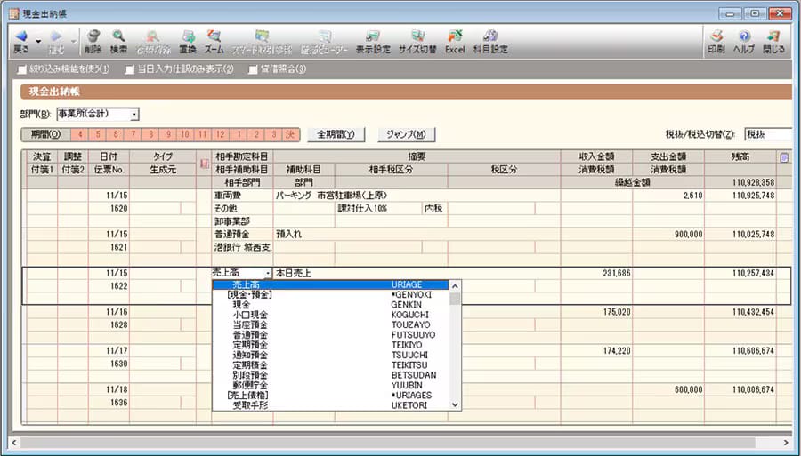
Task: Click the 削除 trash can icon
Action: [93, 36]
